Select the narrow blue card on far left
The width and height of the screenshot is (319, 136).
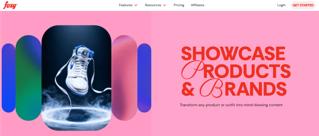(x=8, y=78)
